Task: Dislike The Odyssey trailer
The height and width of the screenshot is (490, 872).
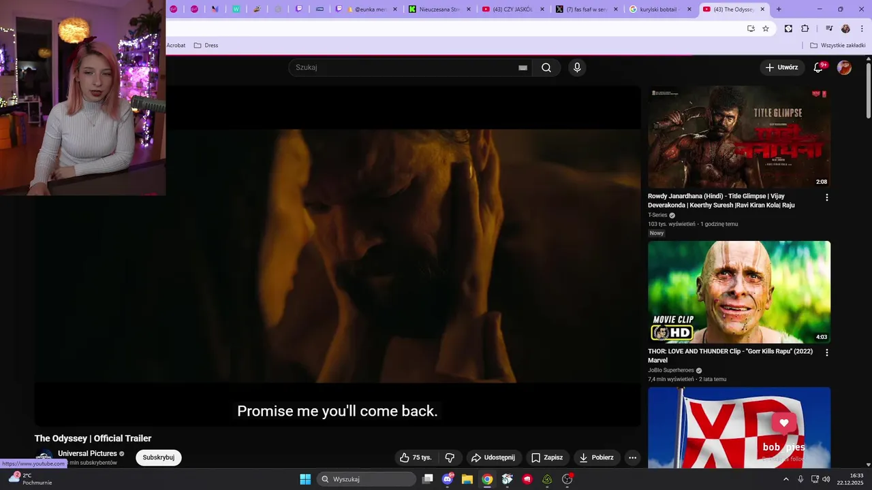Action: click(450, 457)
